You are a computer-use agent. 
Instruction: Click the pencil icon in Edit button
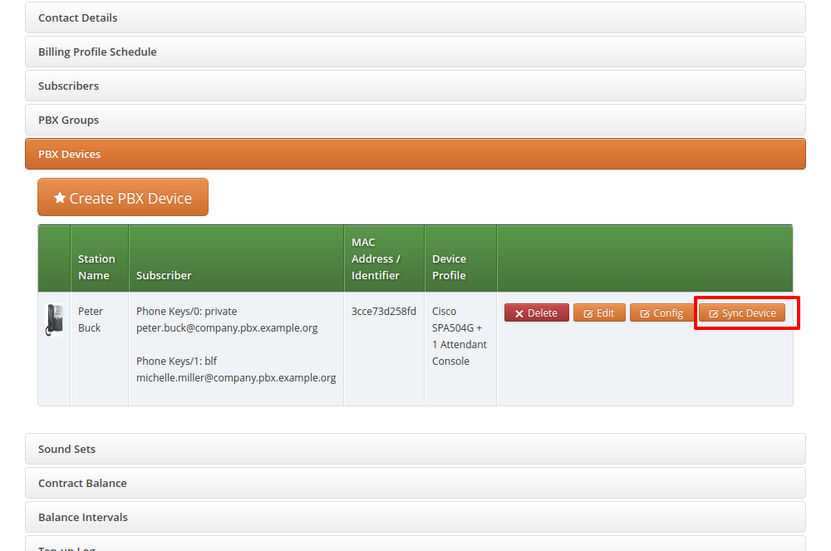click(588, 313)
